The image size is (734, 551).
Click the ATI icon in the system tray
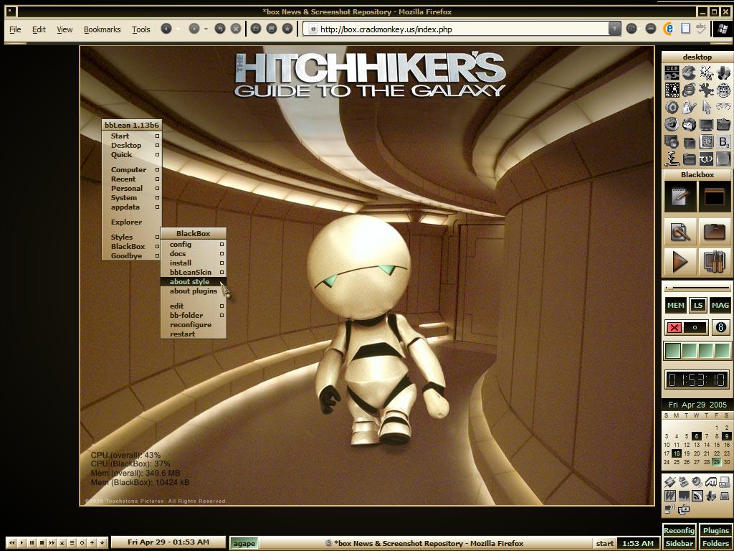[x=710, y=481]
